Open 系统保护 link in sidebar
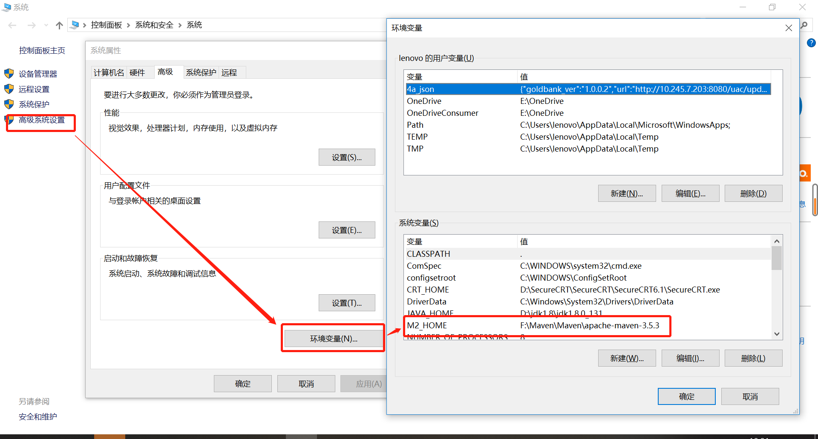 (x=34, y=105)
